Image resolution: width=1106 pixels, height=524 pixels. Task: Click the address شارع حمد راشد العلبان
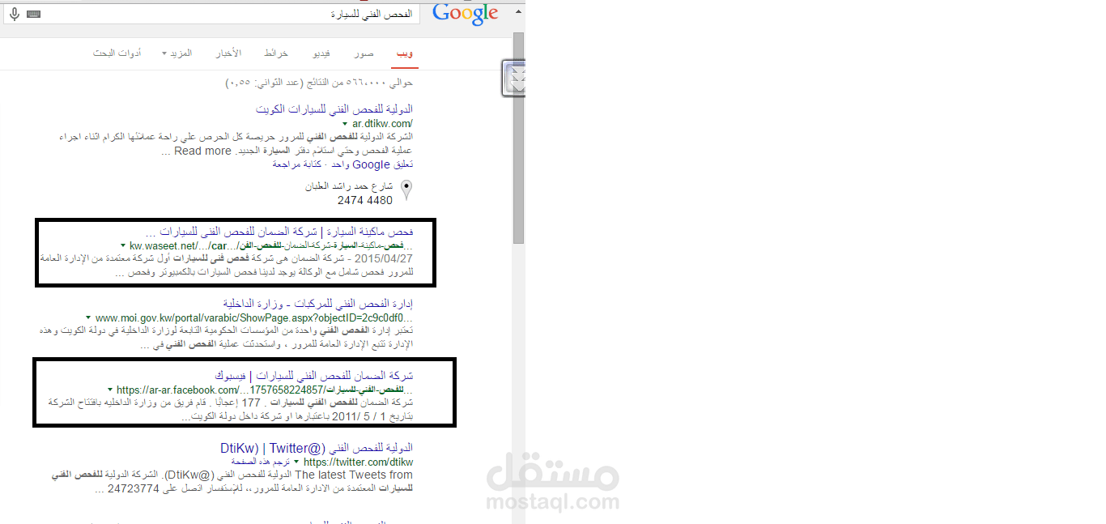(x=349, y=186)
